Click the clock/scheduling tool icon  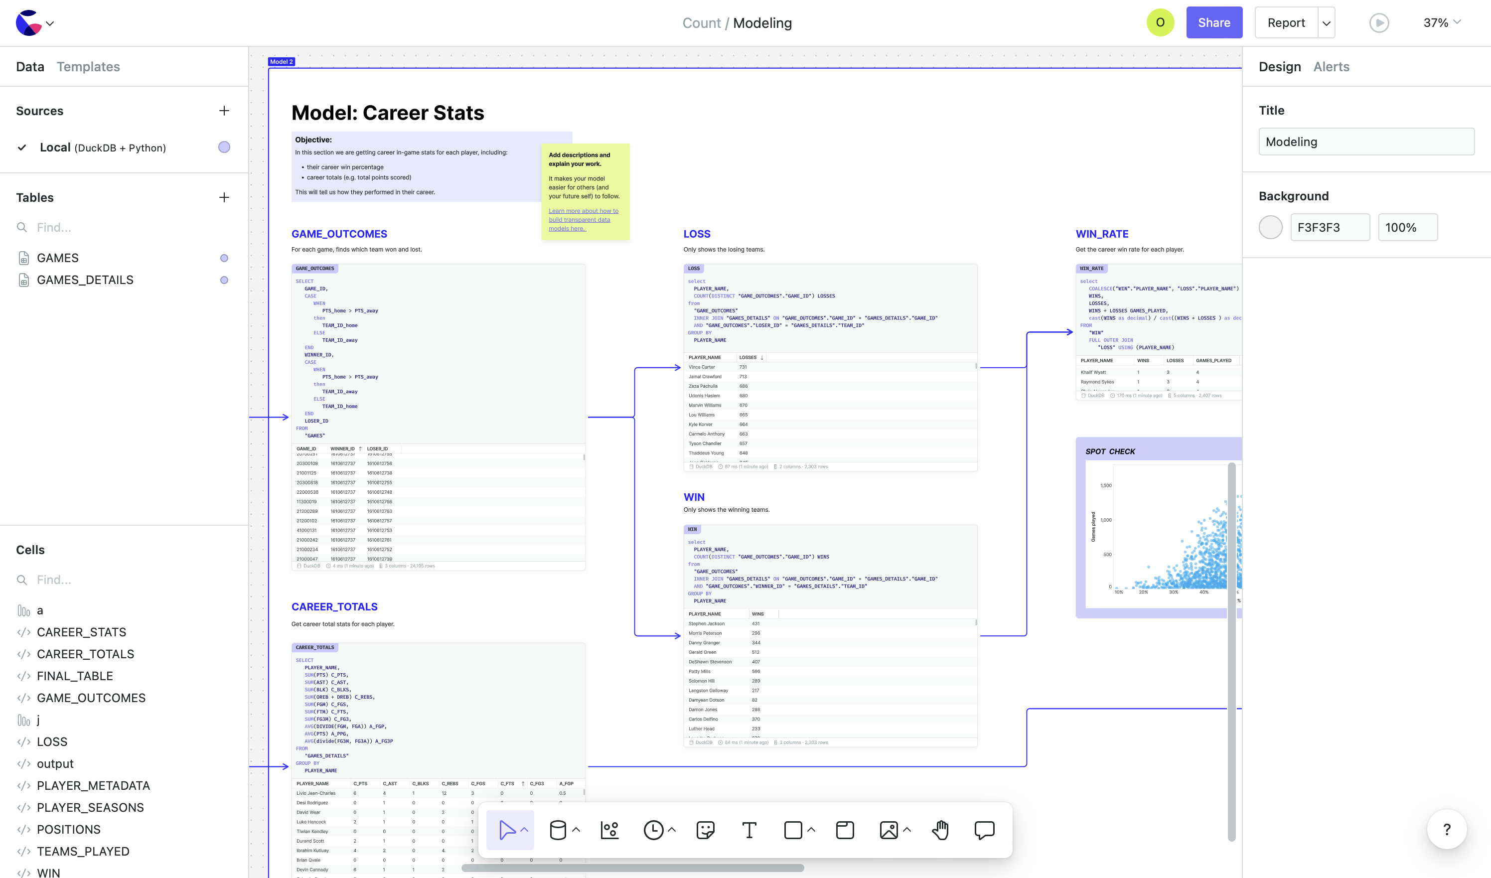(x=653, y=830)
